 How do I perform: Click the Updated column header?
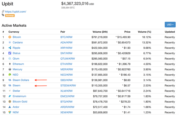tap(170, 32)
